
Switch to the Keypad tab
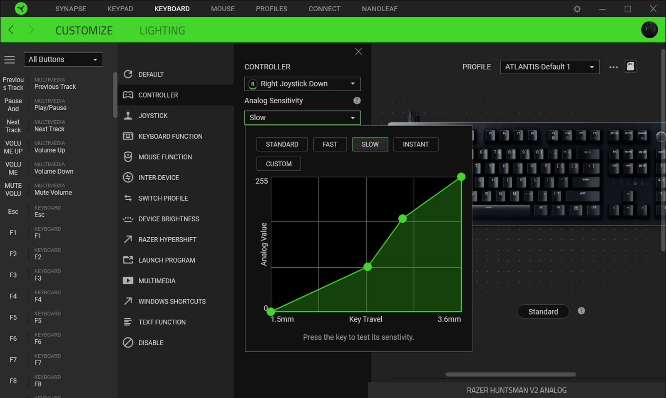click(x=120, y=9)
